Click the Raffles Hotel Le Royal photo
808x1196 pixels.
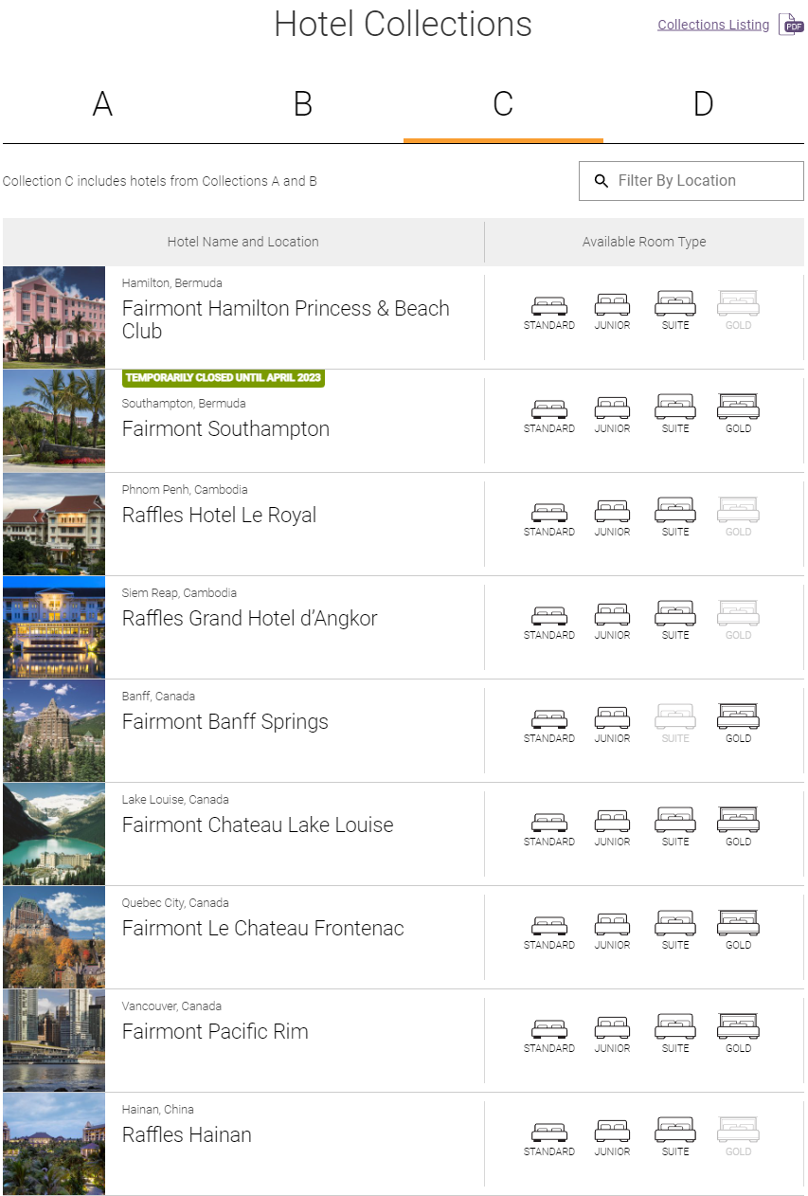(x=52, y=523)
